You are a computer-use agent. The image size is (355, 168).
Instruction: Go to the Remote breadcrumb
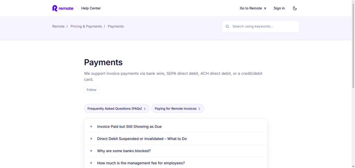pos(58,26)
